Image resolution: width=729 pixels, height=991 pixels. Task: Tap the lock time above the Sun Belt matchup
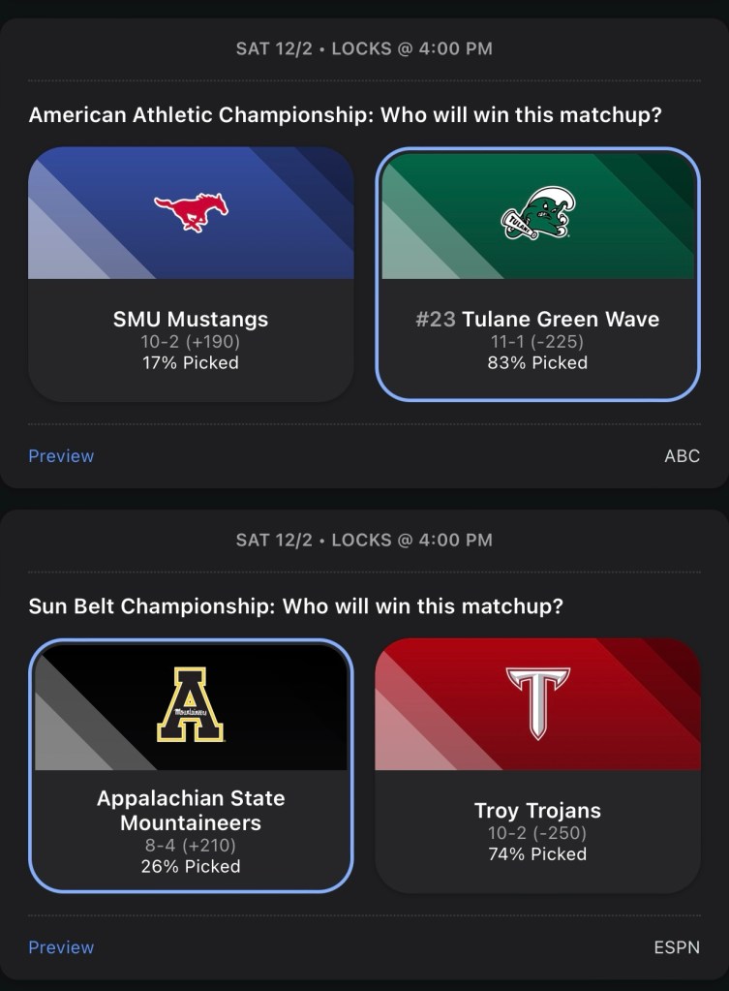[x=364, y=540]
